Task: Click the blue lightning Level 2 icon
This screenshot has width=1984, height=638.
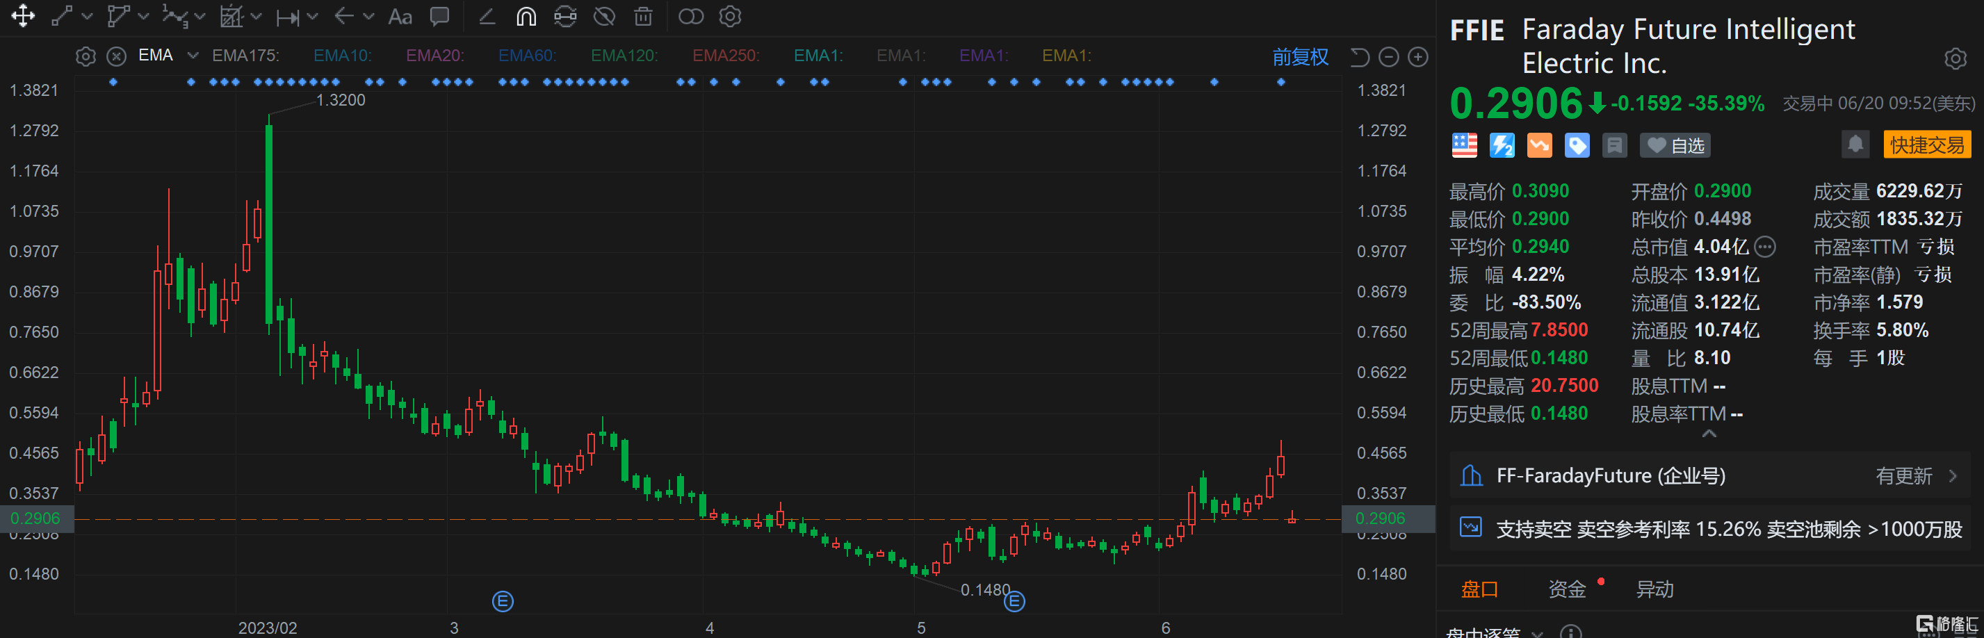Action: 1502,145
